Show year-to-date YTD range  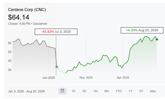[x=119, y=91]
